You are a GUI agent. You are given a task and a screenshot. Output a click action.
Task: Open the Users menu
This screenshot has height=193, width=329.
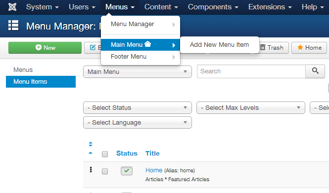coord(82,7)
